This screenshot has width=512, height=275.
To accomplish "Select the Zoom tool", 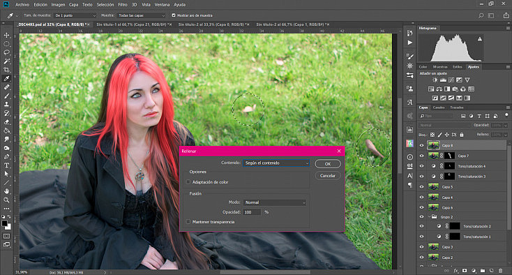I will (6, 200).
